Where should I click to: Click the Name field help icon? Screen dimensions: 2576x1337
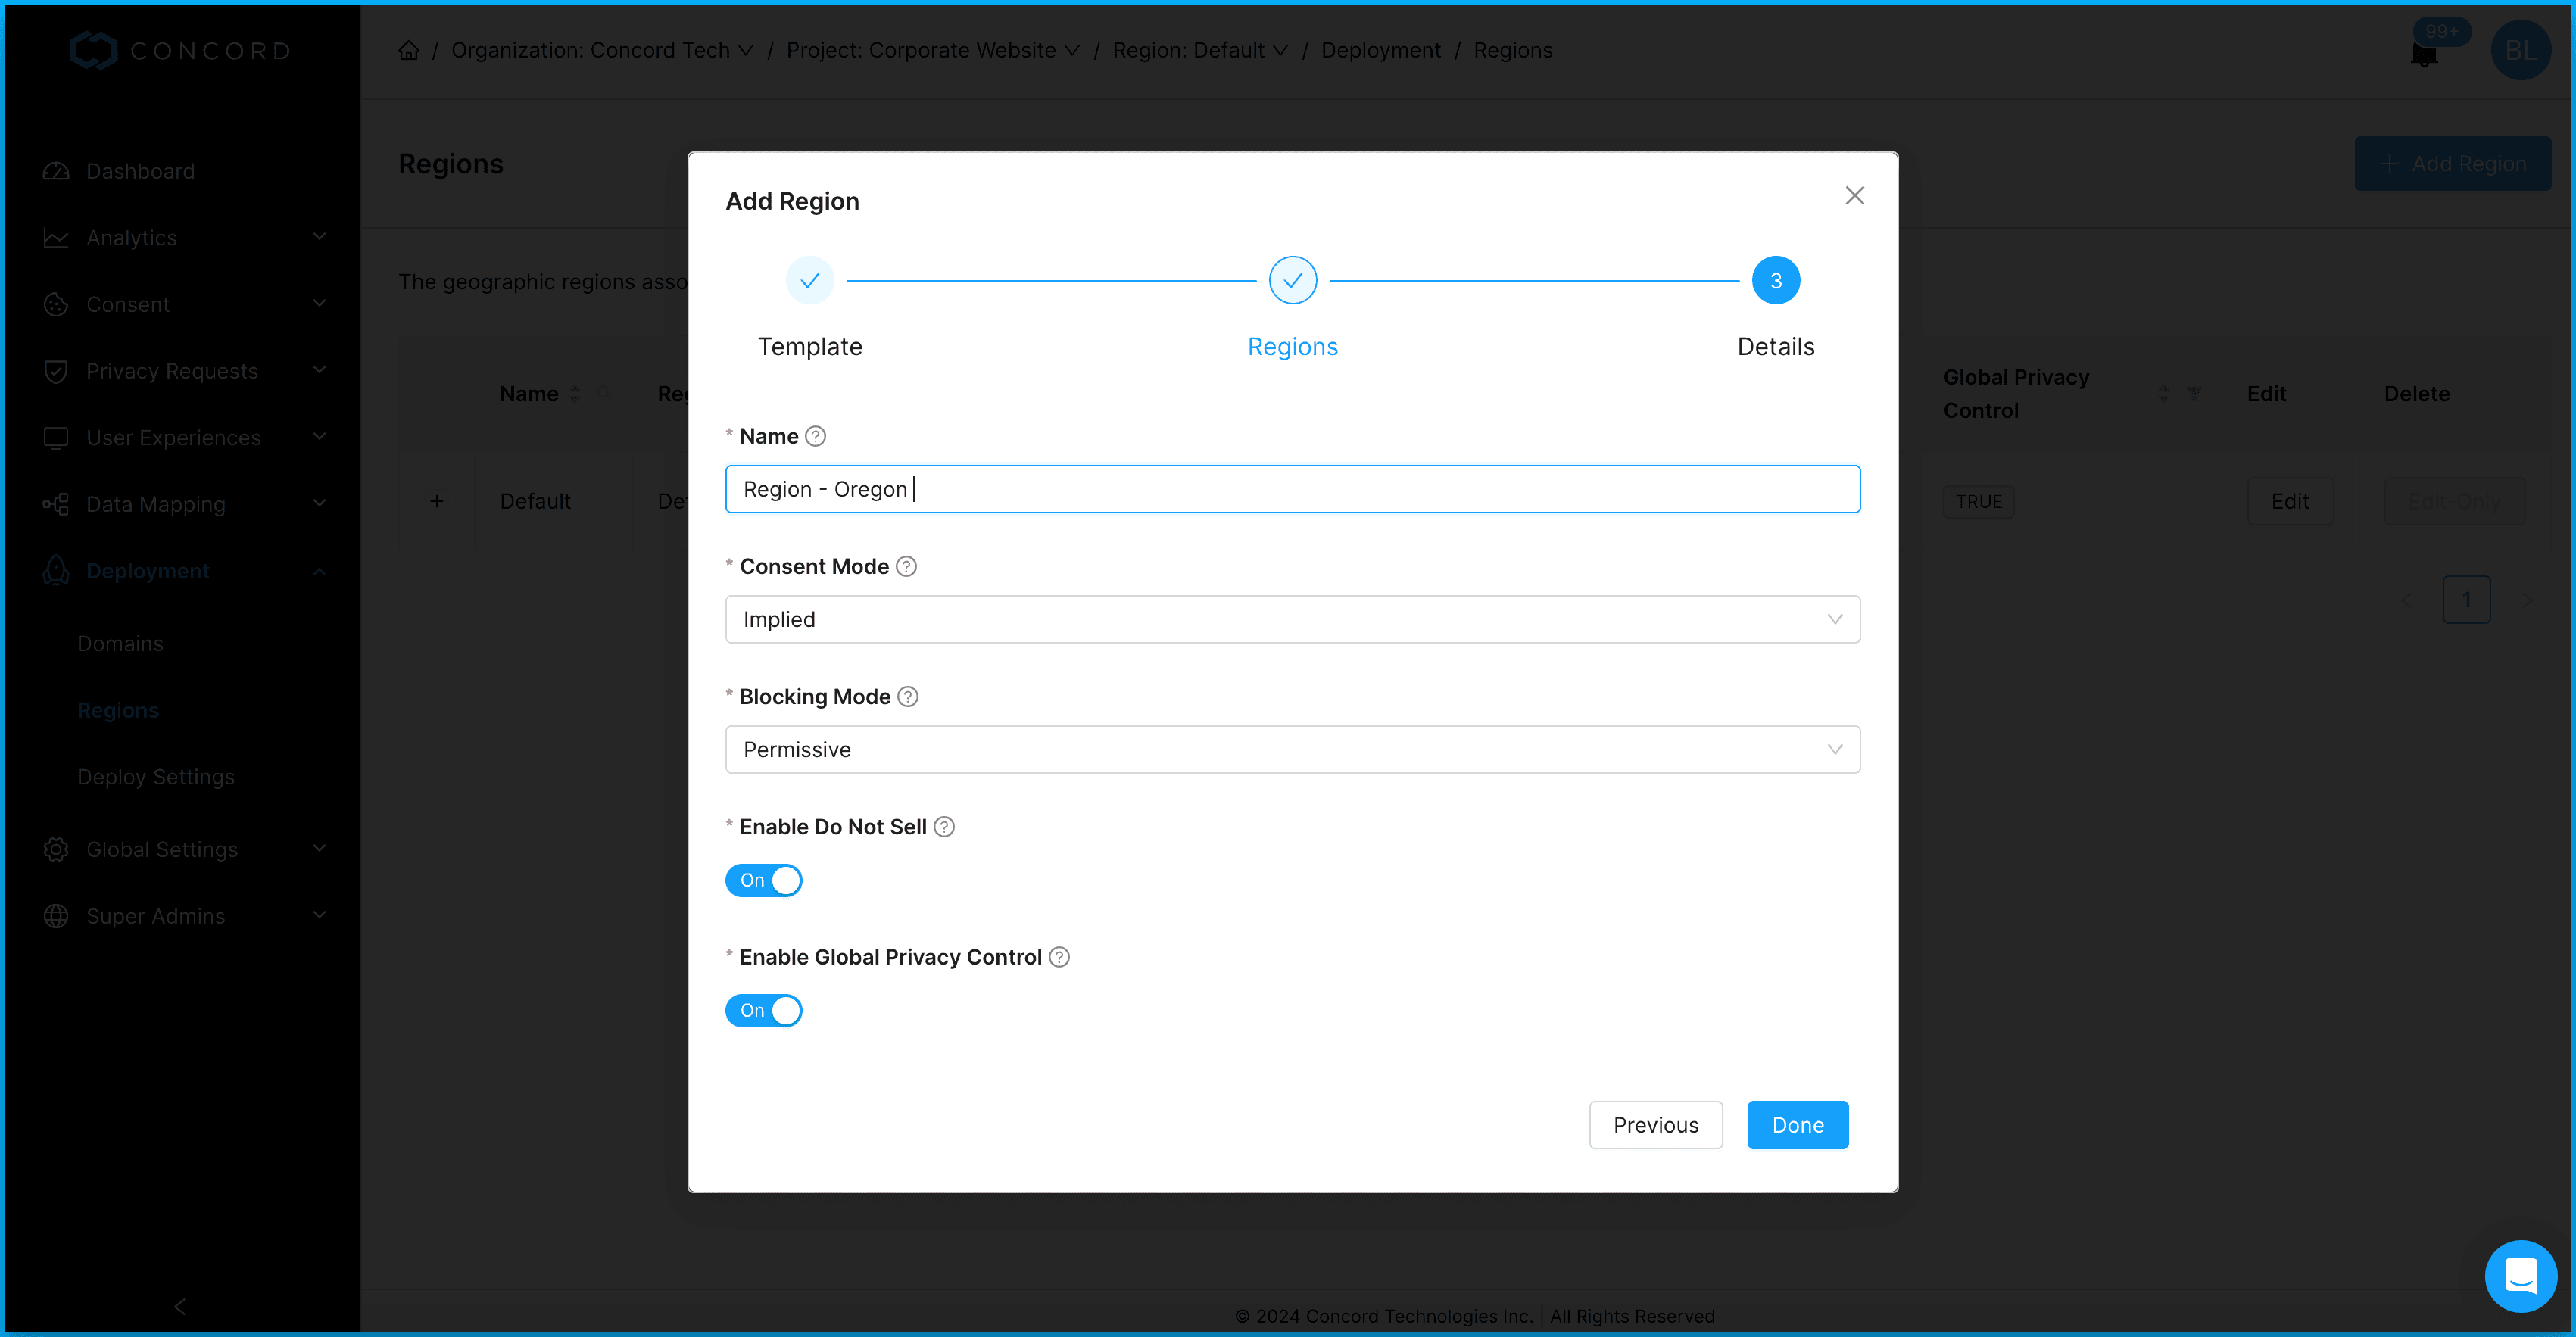(815, 436)
